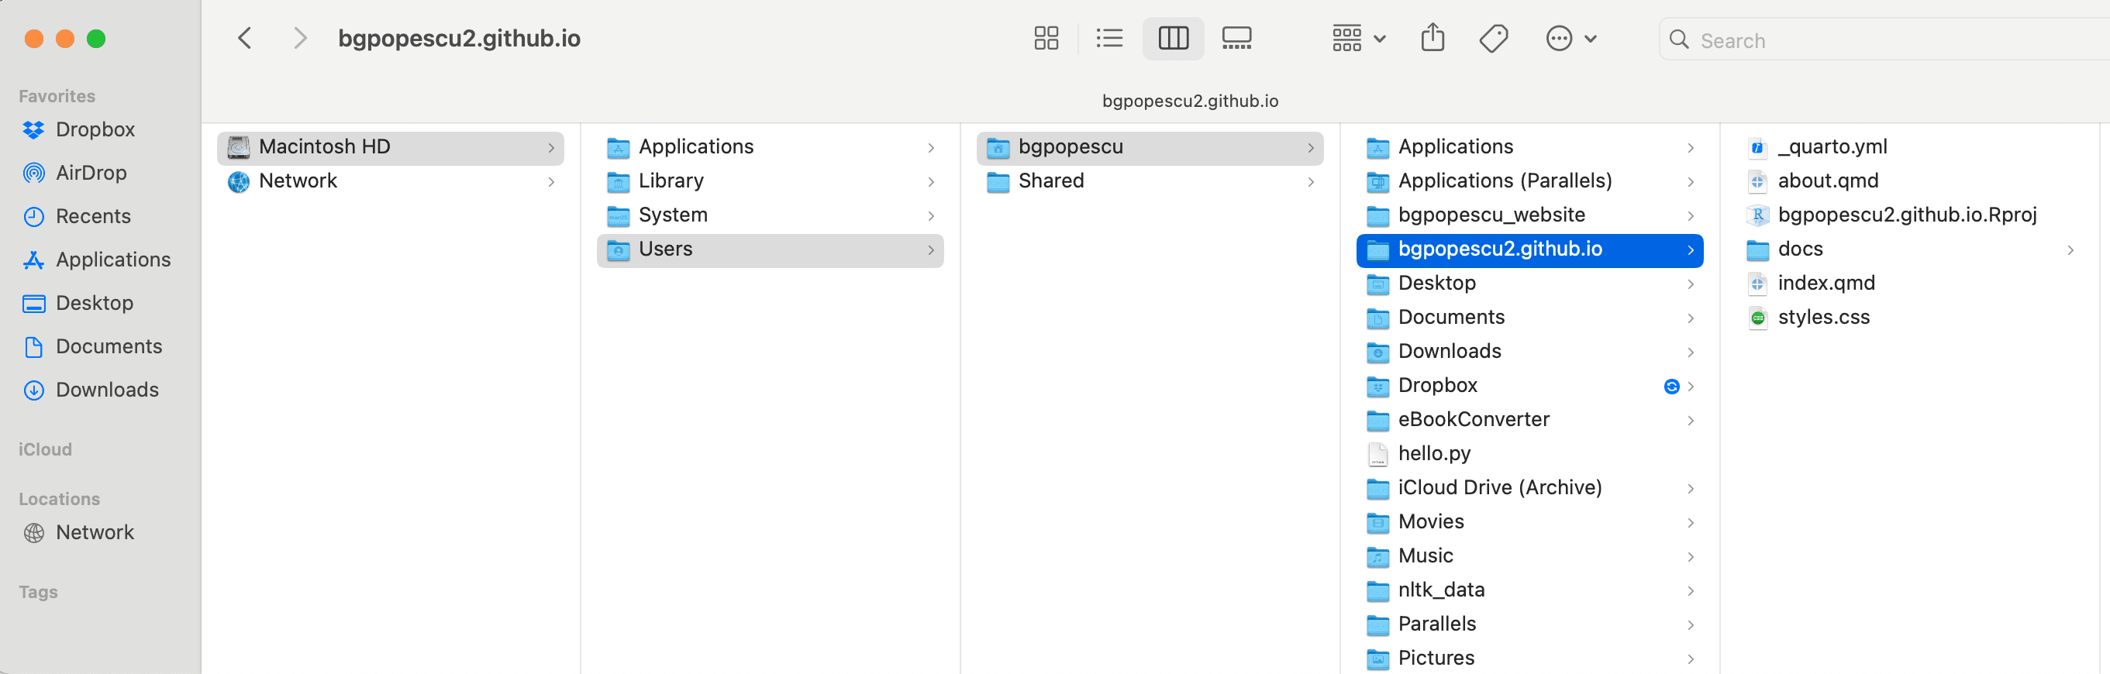The image size is (2110, 674).
Task: Open the bgpopescu_website folder
Action: [1491, 215]
